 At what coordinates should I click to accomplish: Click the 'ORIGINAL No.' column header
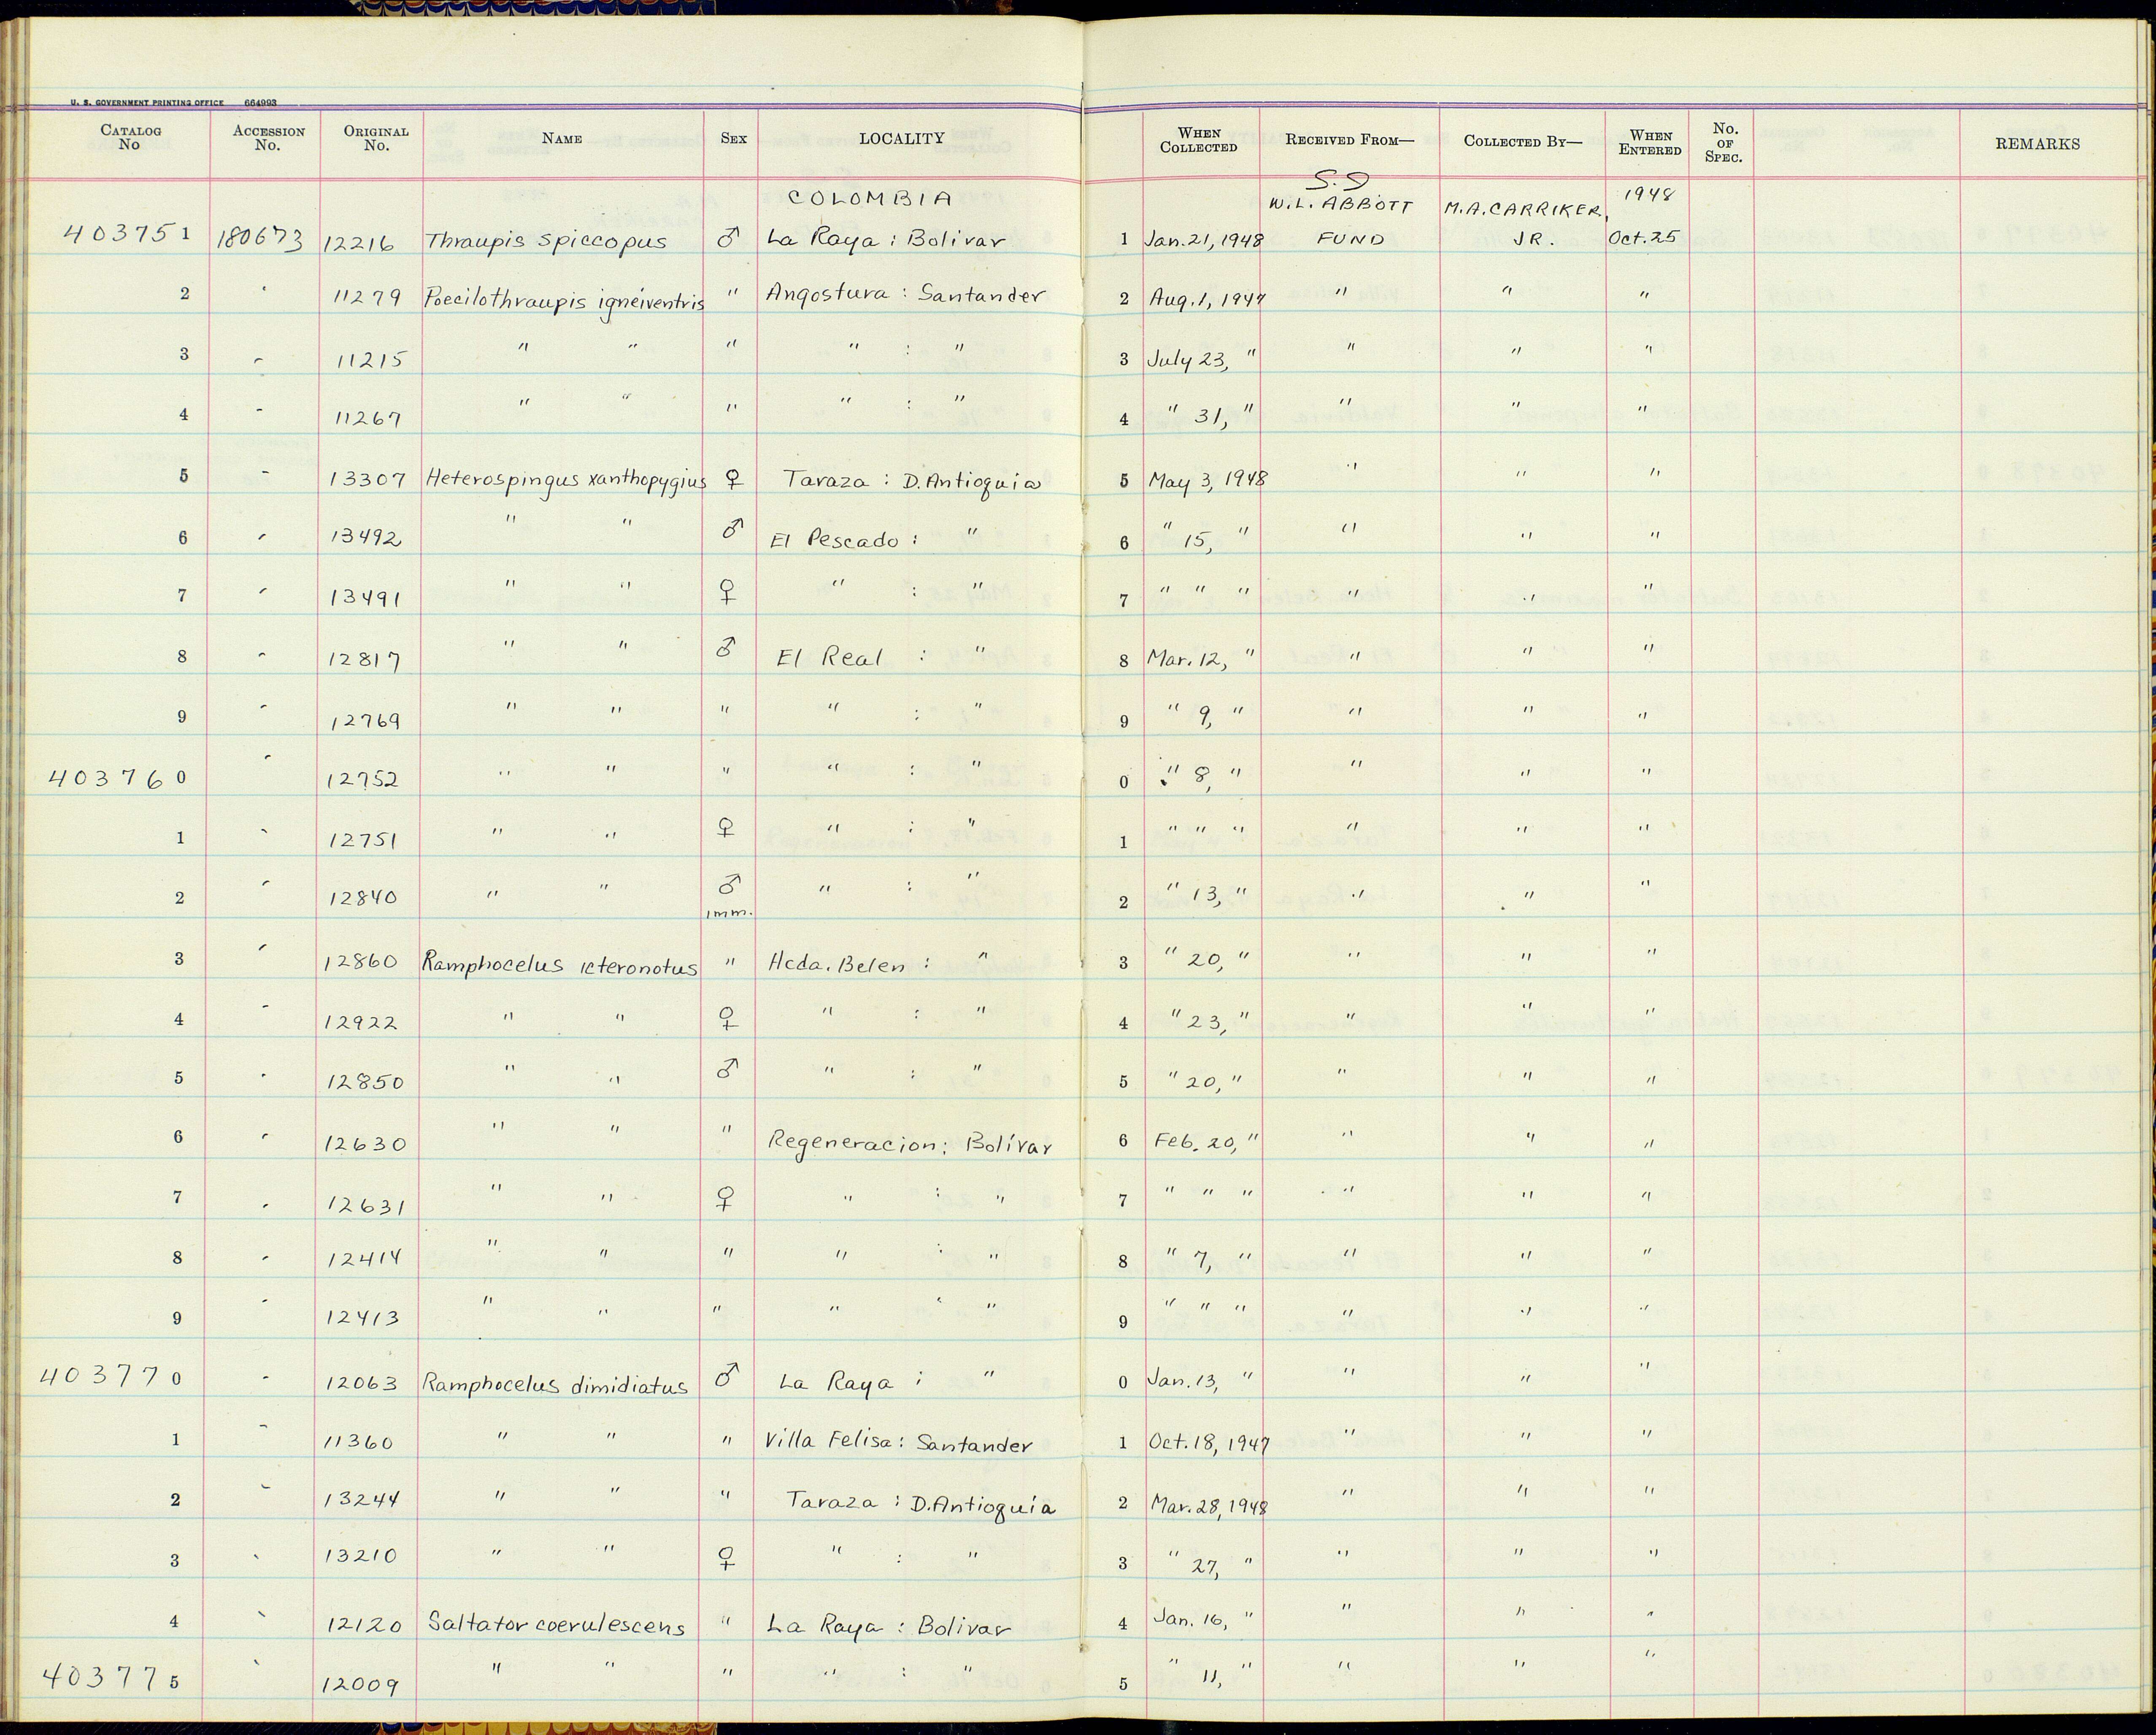tap(376, 138)
